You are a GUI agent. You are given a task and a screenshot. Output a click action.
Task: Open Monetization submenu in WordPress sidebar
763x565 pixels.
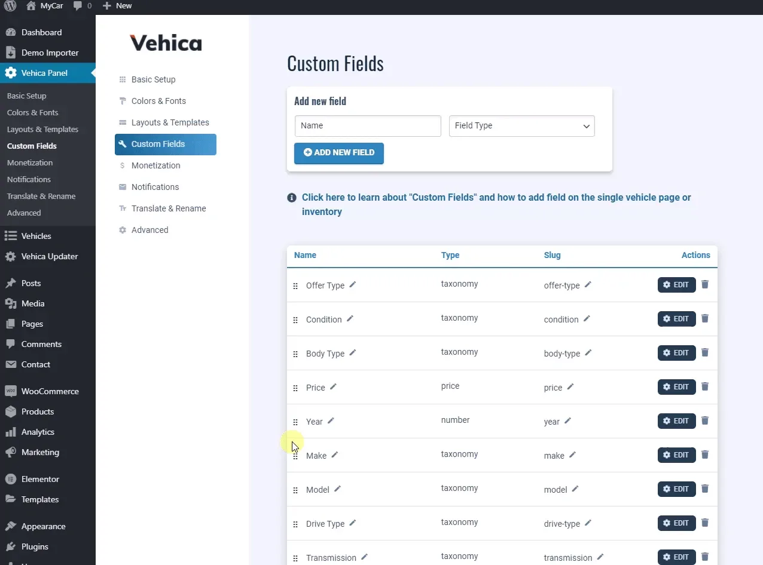[x=30, y=162]
